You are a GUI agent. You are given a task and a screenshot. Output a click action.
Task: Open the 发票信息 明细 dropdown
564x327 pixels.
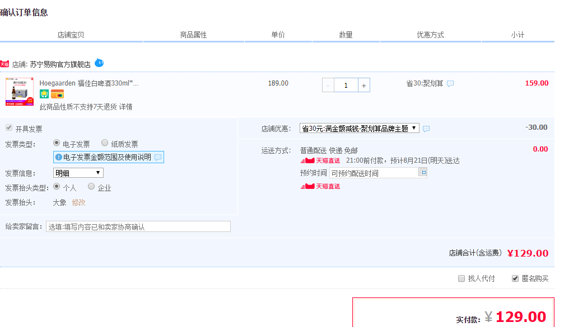(78, 173)
